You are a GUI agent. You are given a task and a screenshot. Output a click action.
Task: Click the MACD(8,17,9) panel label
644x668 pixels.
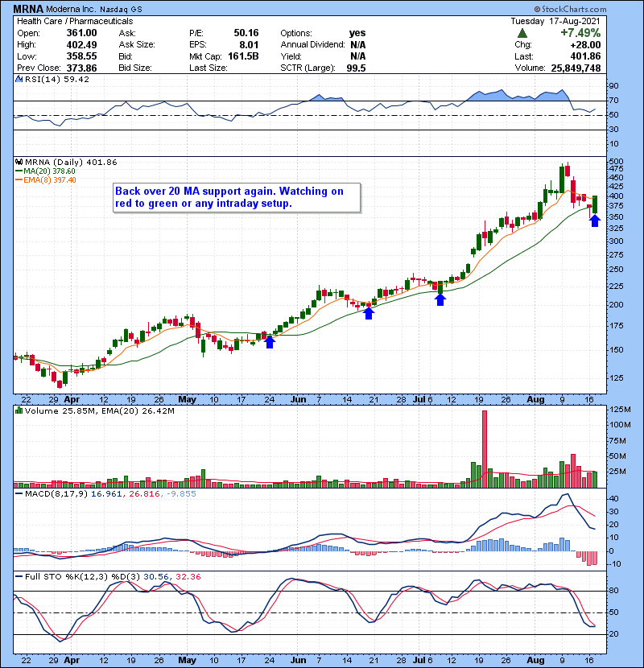56,494
